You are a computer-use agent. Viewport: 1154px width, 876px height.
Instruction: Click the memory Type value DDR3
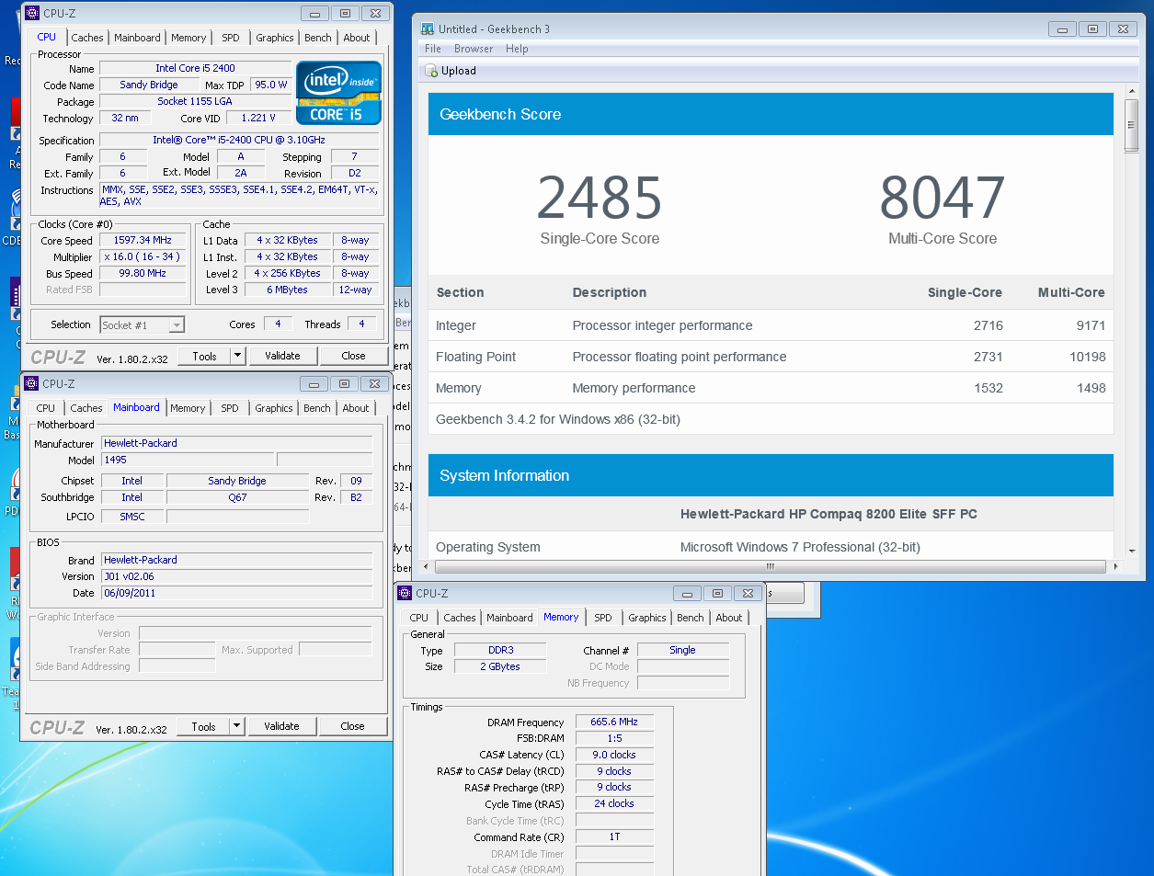point(500,650)
